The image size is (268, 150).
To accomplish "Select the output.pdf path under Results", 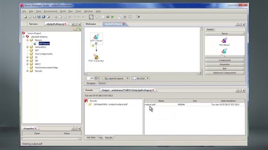I will tap(111, 104).
